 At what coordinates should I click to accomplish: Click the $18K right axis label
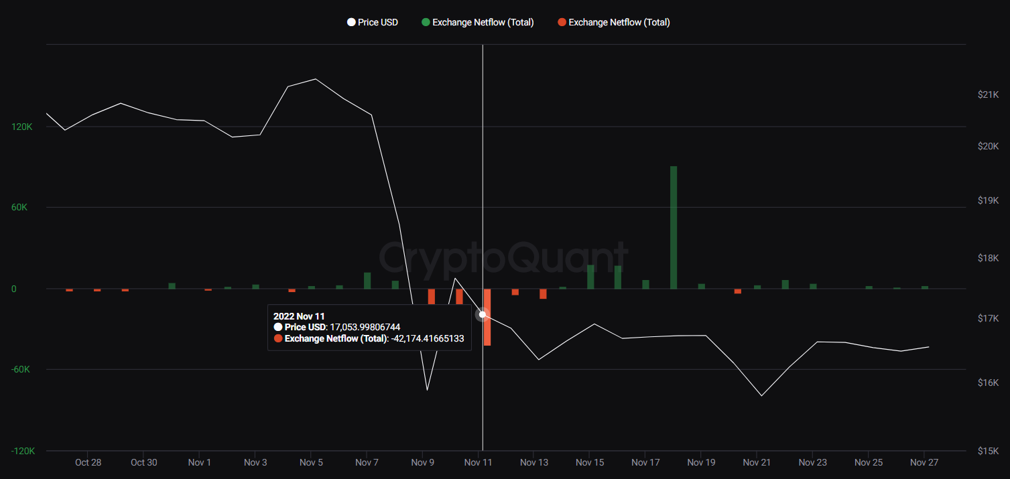[989, 258]
